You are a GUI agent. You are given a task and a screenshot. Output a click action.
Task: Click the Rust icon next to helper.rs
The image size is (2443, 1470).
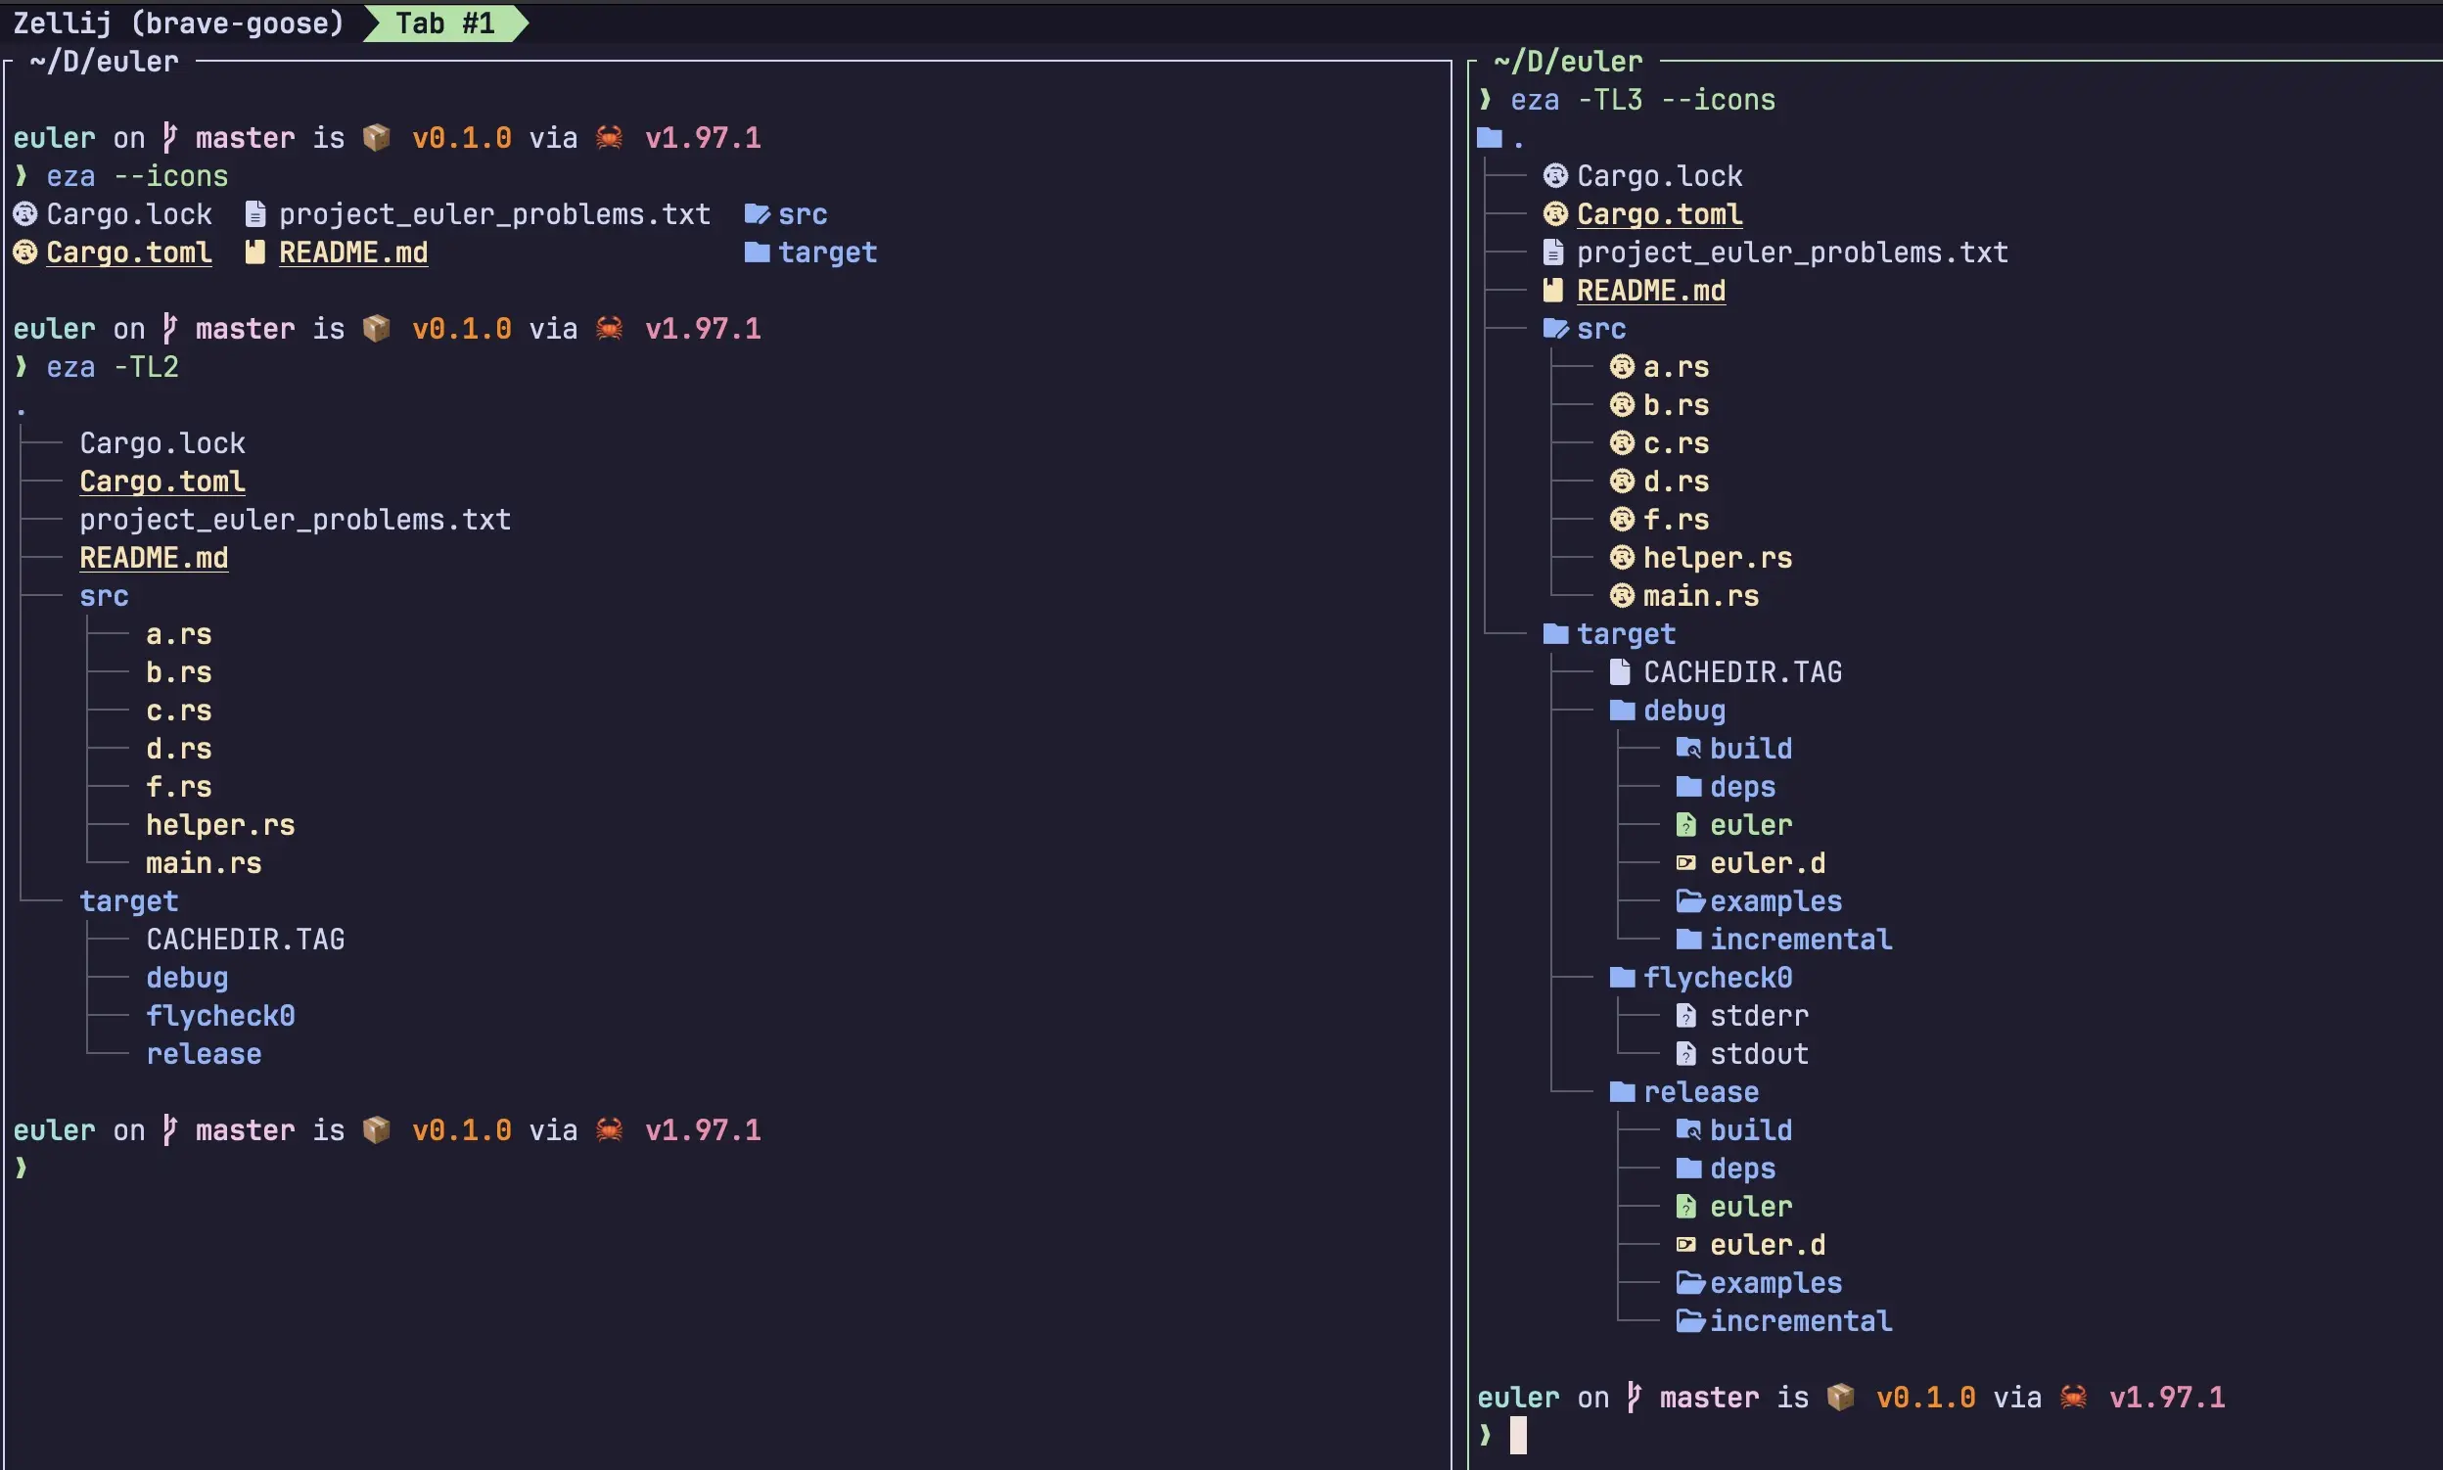[1622, 558]
